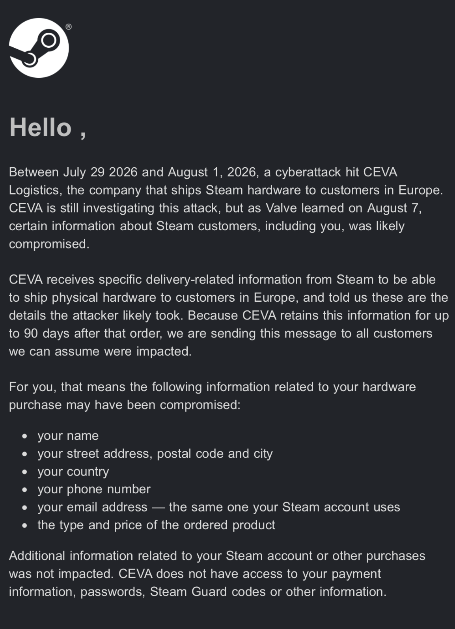Click the bullet dot before "your phone number"
This screenshot has width=455, height=629.
(x=25, y=490)
